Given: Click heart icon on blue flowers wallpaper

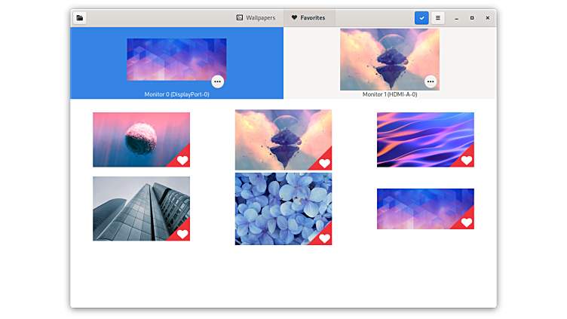Looking at the screenshot, I should pyautogui.click(x=324, y=238).
